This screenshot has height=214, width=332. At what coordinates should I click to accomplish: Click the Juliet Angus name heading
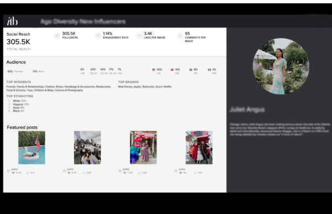coord(247,109)
